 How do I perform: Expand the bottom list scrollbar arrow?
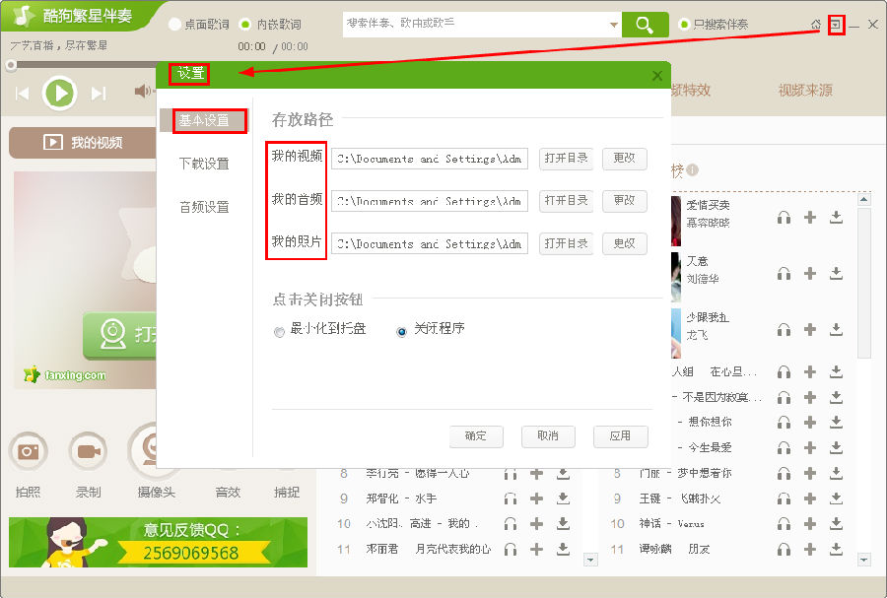(590, 559)
